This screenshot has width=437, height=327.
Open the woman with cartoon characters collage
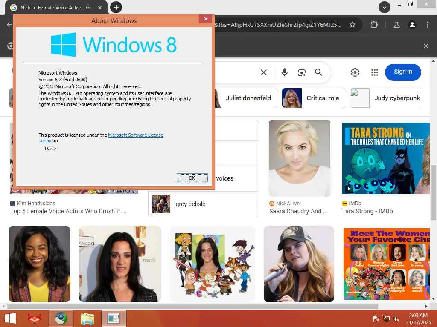pyautogui.click(x=213, y=264)
